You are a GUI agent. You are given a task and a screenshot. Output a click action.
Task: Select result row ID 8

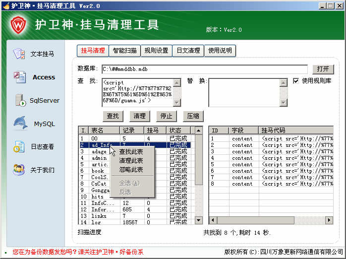271,184
